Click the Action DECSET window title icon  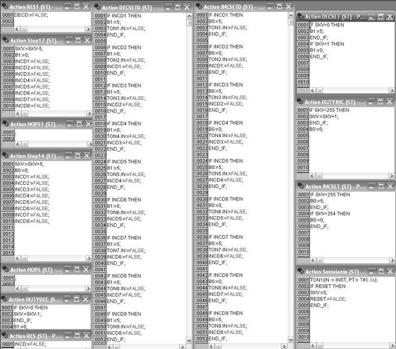tap(300, 17)
